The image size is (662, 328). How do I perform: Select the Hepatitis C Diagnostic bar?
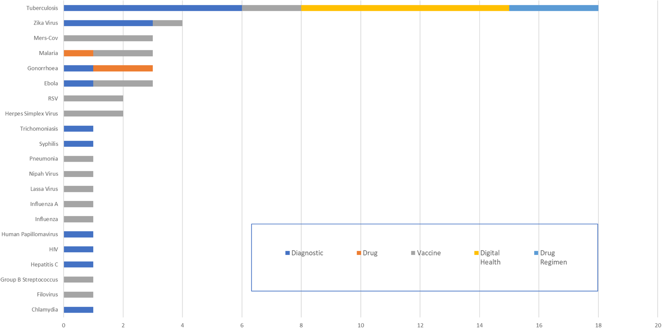(x=79, y=264)
